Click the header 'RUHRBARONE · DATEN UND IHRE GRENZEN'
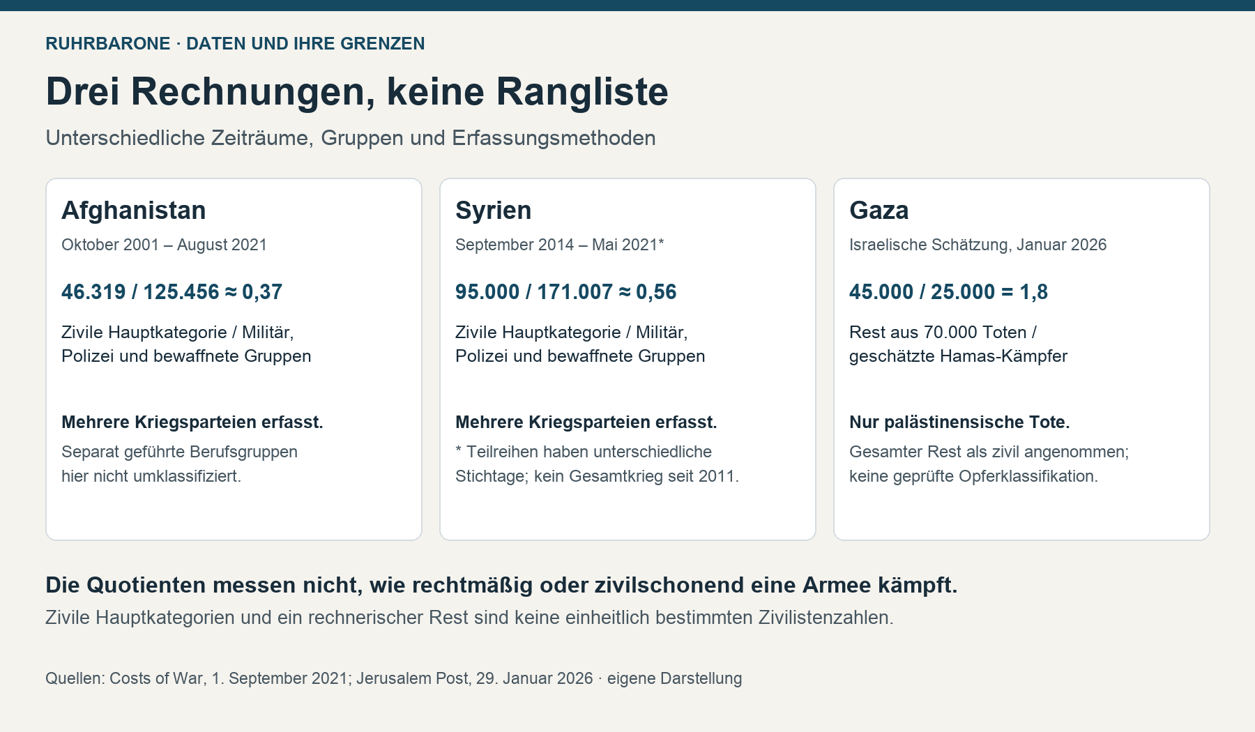The image size is (1255, 732). point(235,43)
